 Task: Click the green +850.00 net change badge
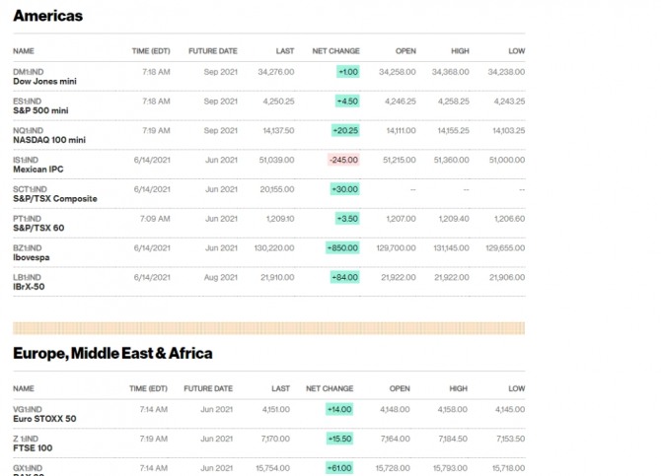343,248
